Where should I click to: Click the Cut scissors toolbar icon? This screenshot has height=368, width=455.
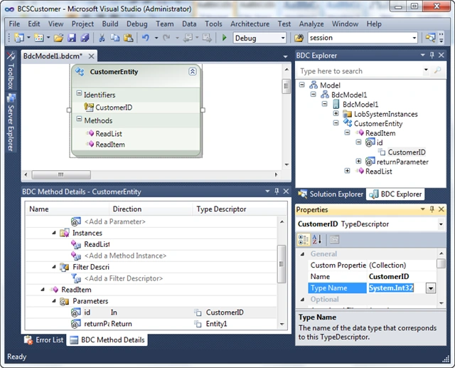(102, 38)
